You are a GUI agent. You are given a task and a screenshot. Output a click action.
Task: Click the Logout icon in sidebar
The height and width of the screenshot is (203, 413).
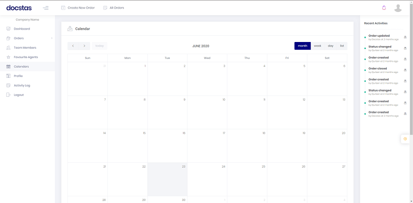click(x=9, y=95)
